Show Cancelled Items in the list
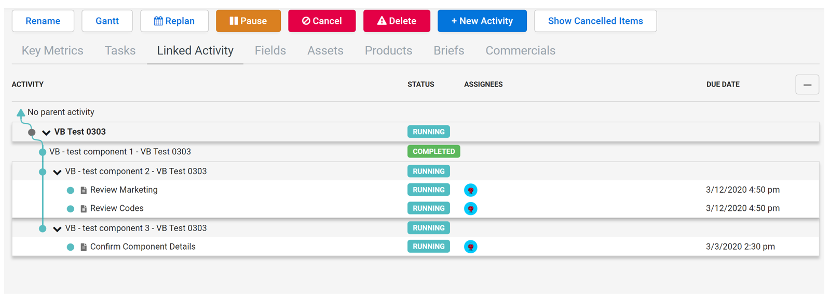 coord(595,21)
